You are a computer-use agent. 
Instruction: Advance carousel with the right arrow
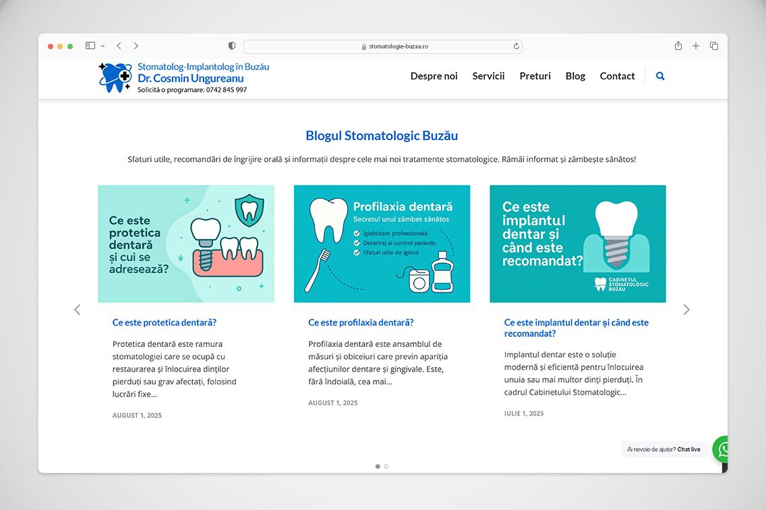686,310
